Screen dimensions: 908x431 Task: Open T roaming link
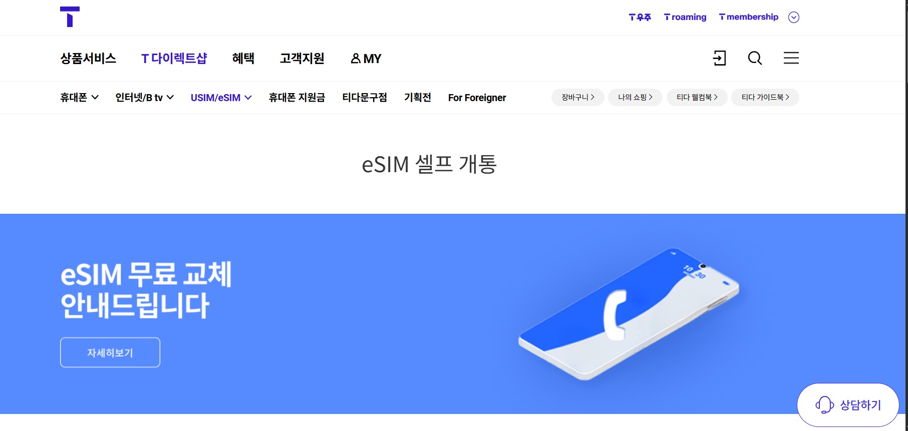coord(685,17)
